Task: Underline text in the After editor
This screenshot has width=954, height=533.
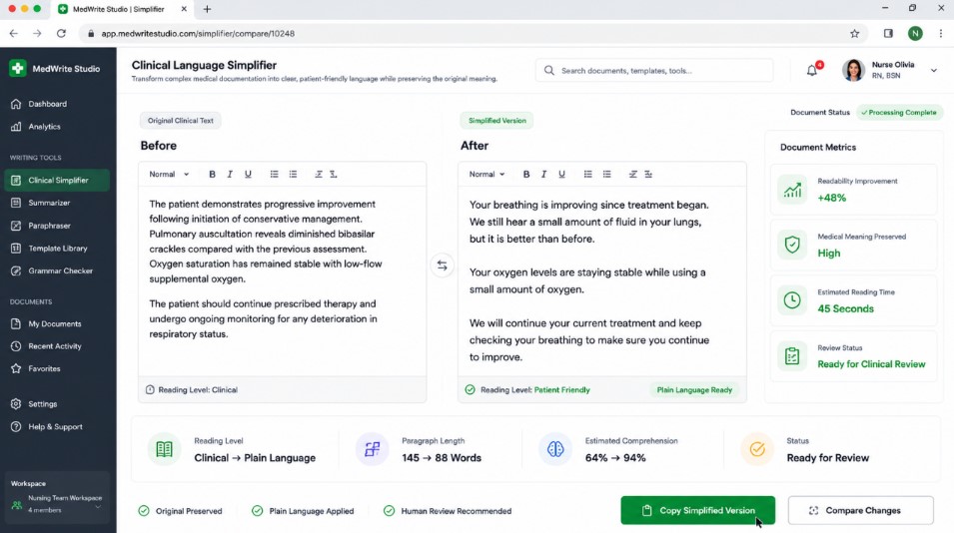Action: pos(561,174)
